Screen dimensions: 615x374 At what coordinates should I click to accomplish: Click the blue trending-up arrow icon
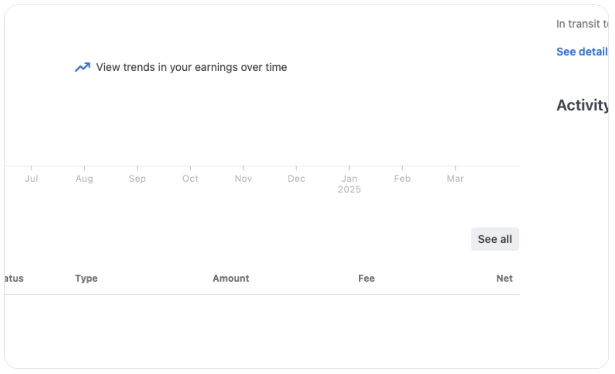[x=82, y=67]
